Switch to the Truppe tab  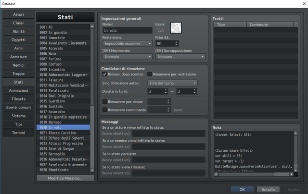click(18, 73)
